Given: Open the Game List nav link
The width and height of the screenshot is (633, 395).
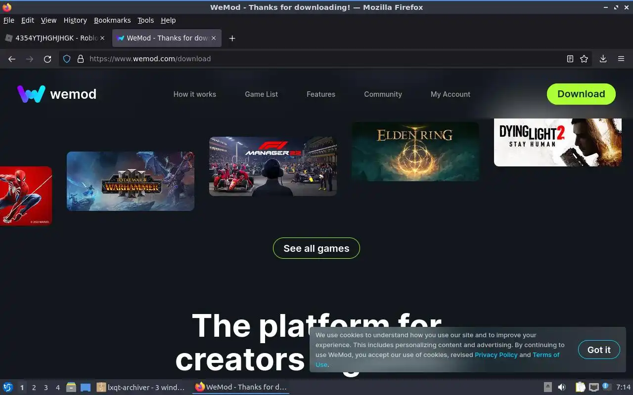Looking at the screenshot, I should [262, 94].
